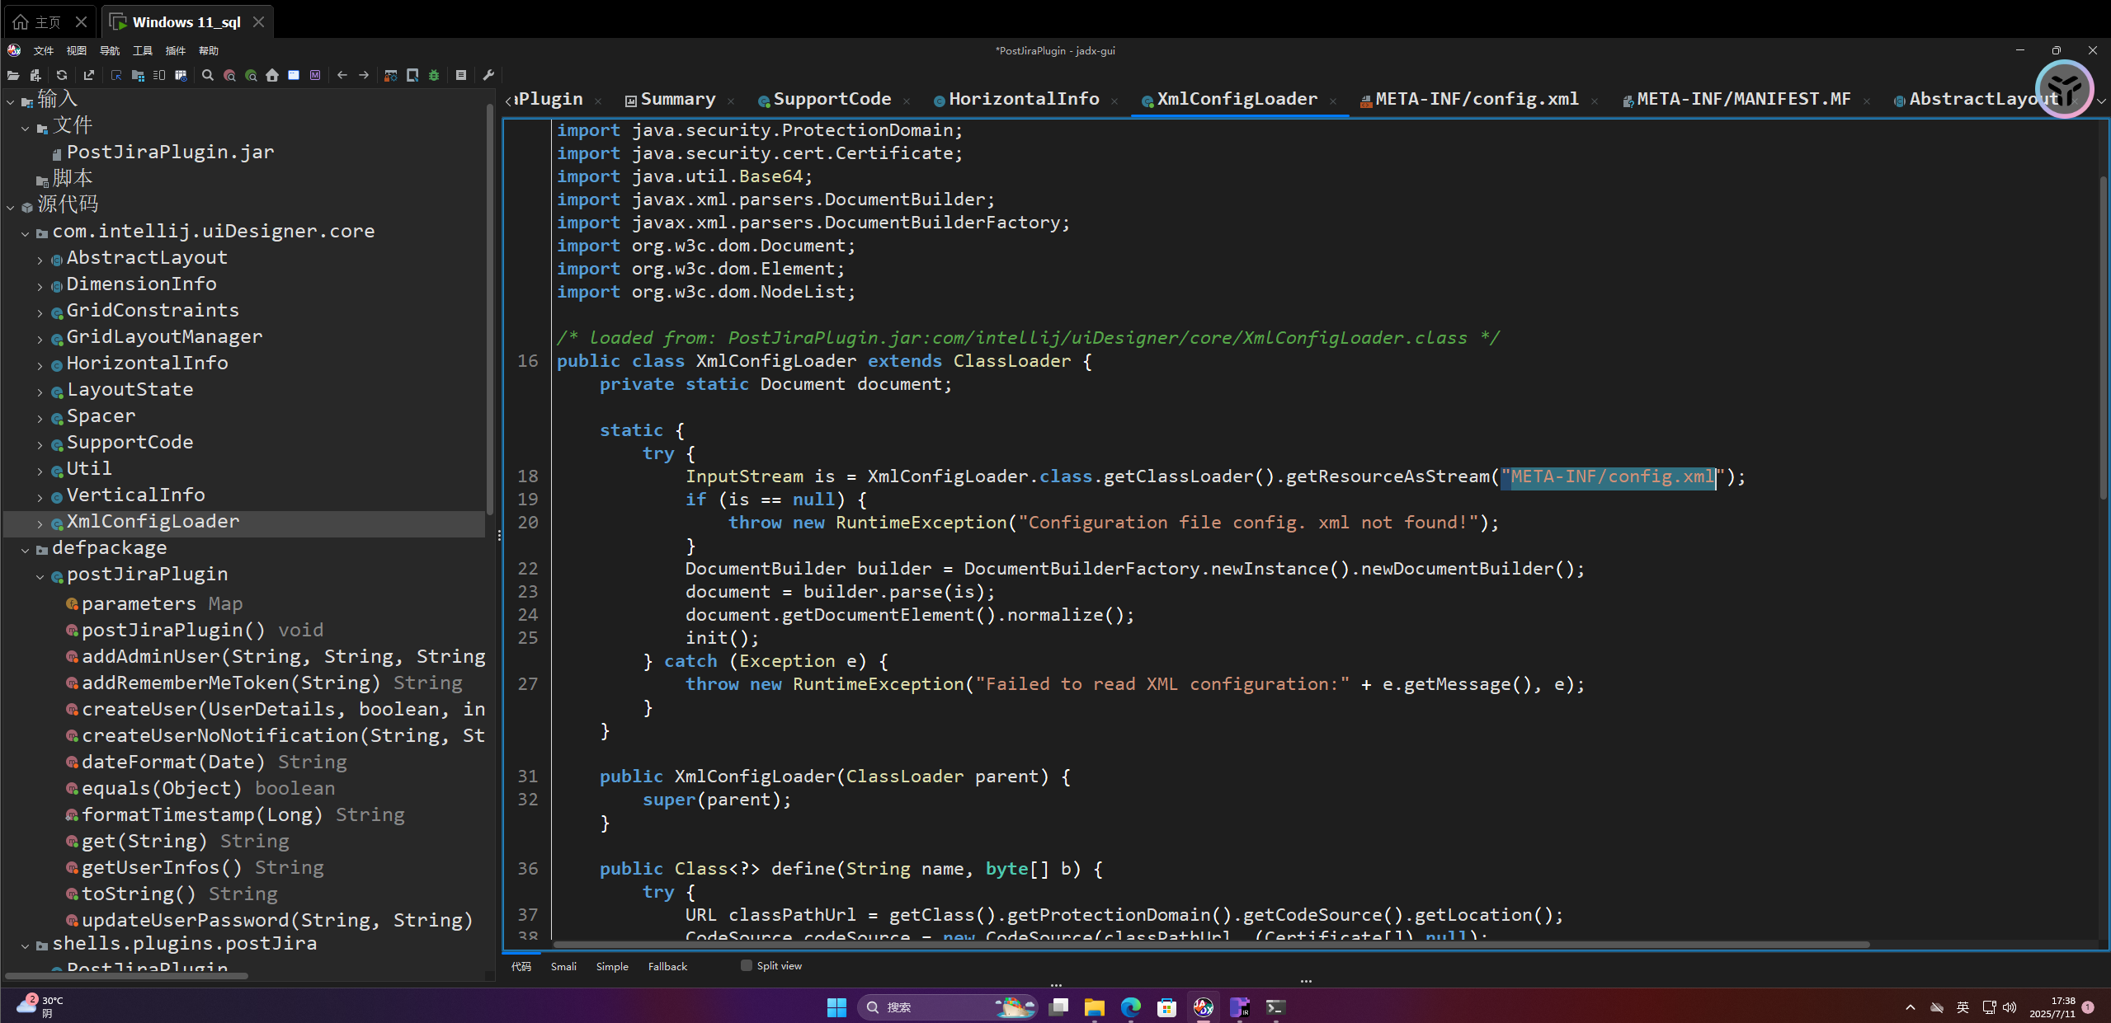Open the green bug debugger icon
Screen dimensions: 2111x1023
pyautogui.click(x=434, y=75)
